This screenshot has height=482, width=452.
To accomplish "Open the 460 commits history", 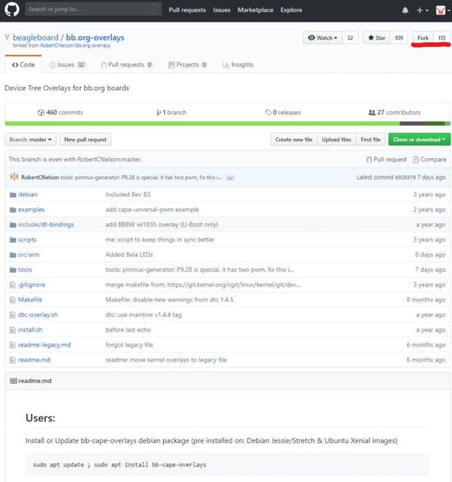I will point(60,113).
